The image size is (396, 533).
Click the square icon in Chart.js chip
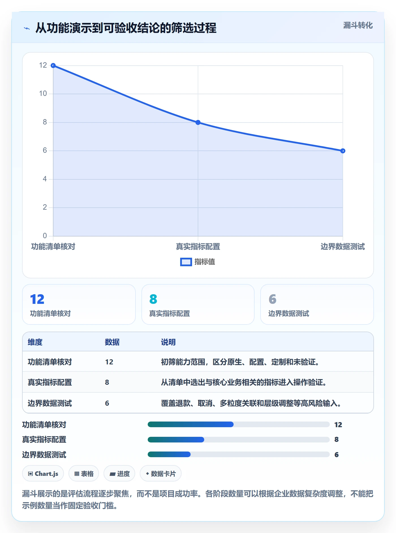[x=31, y=474]
